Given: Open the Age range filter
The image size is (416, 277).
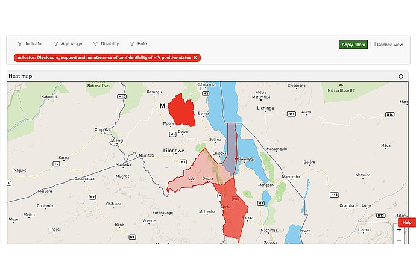Looking at the screenshot, I should click(x=68, y=43).
